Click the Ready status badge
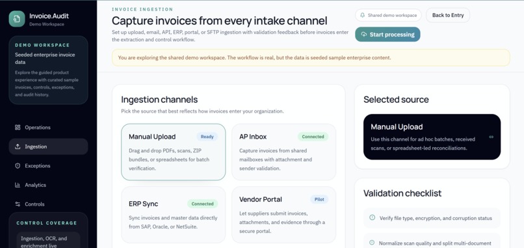Screen dimensions: 524x248 (x=207, y=137)
